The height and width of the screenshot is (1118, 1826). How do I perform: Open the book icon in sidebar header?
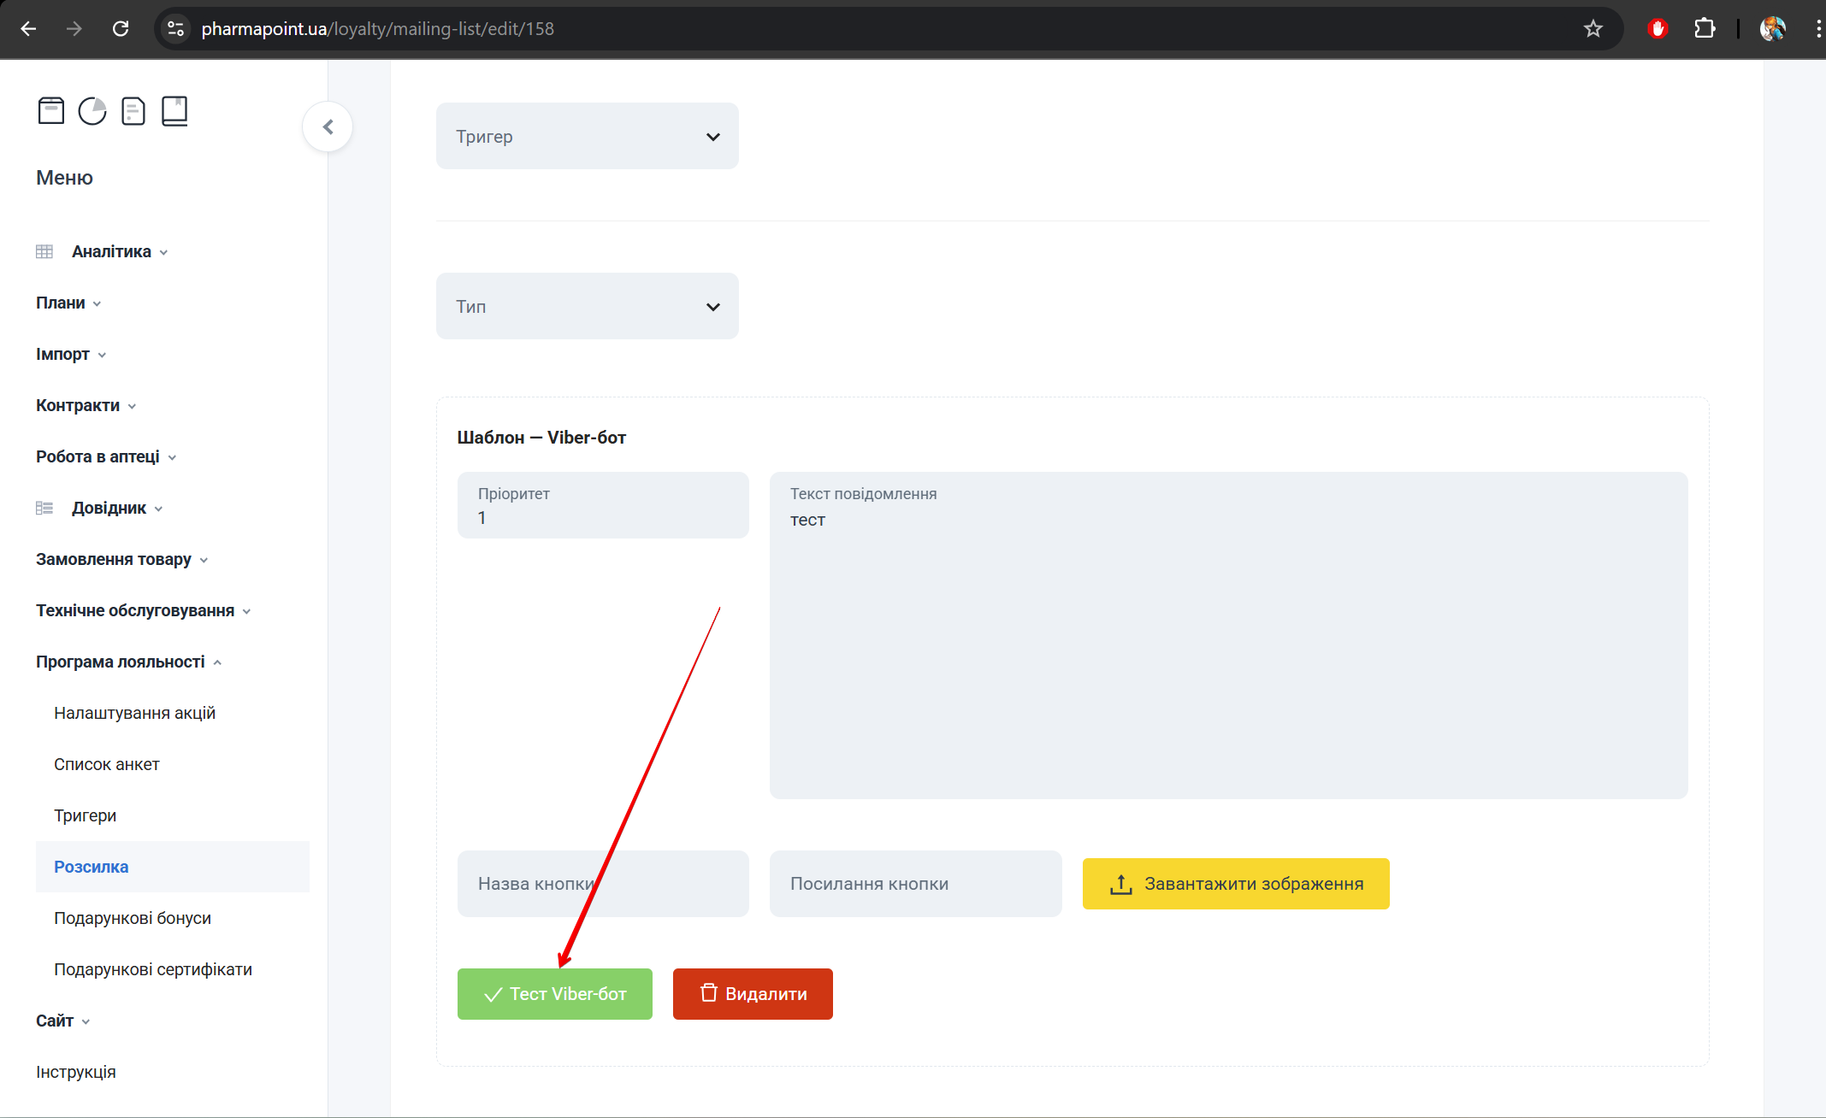click(x=174, y=111)
